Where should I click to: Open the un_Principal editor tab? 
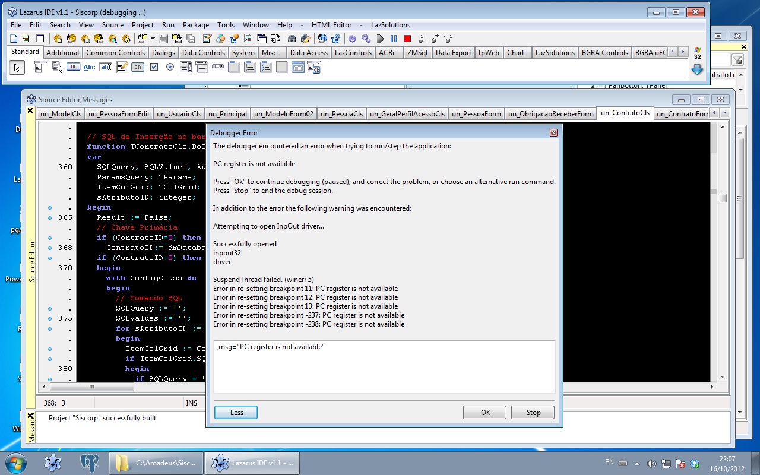(227, 114)
